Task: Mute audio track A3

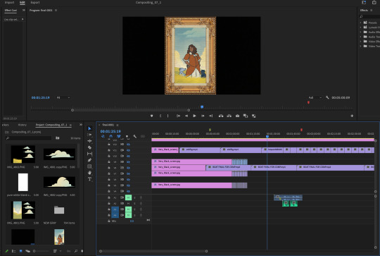Action: [x=128, y=209]
